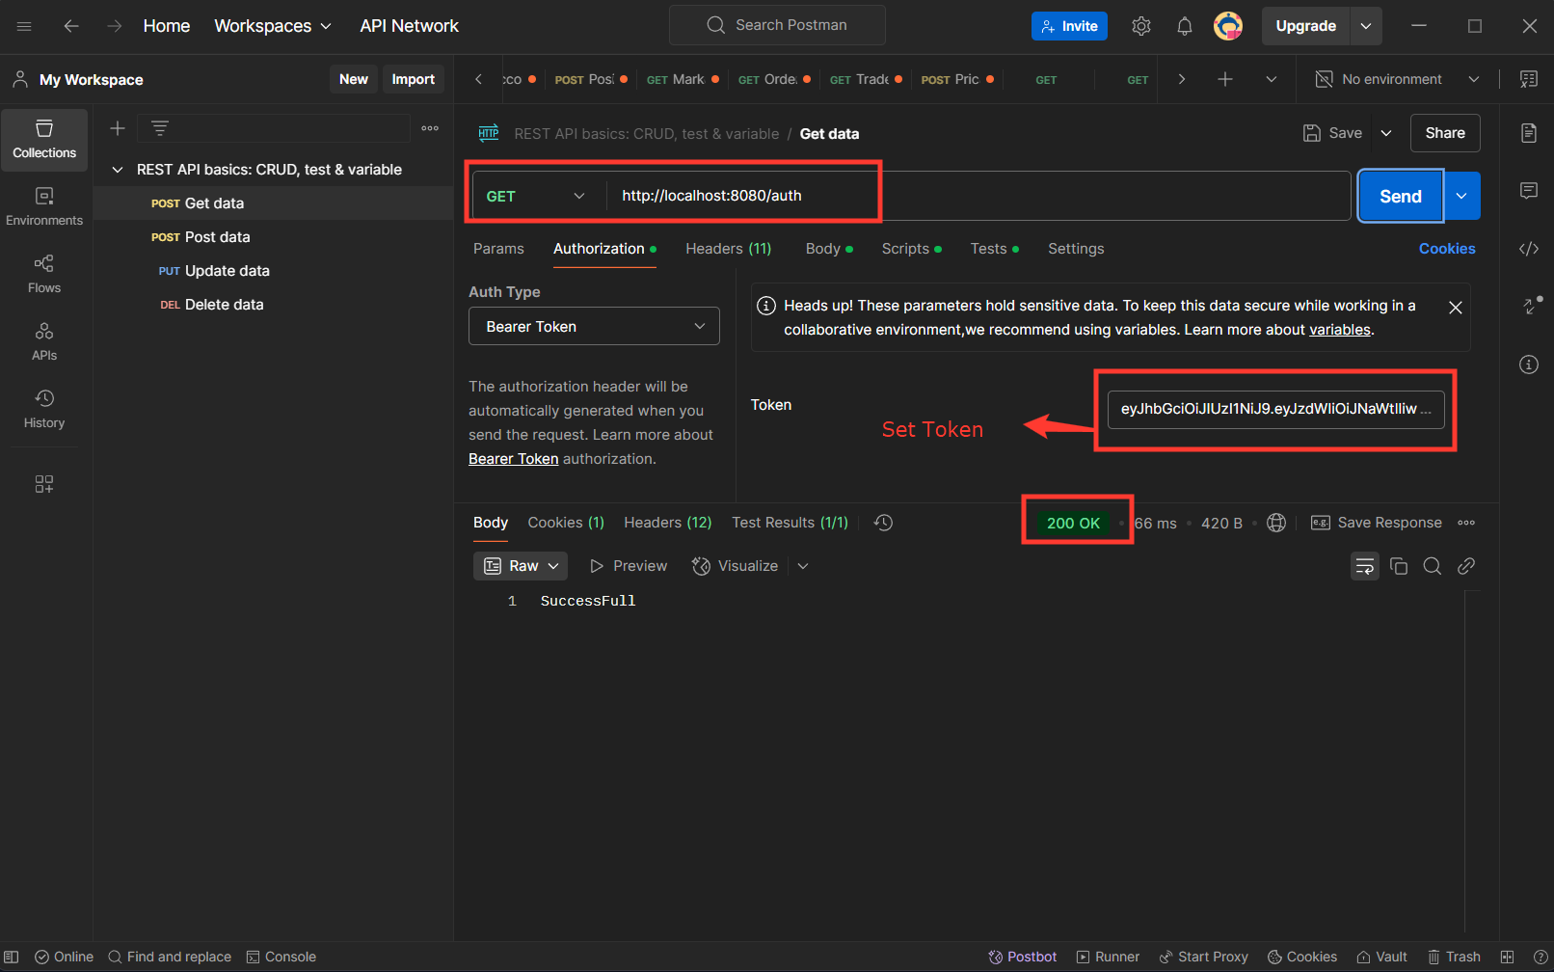Open the Collections sidebar panel
This screenshot has width=1554, height=972.
point(44,140)
